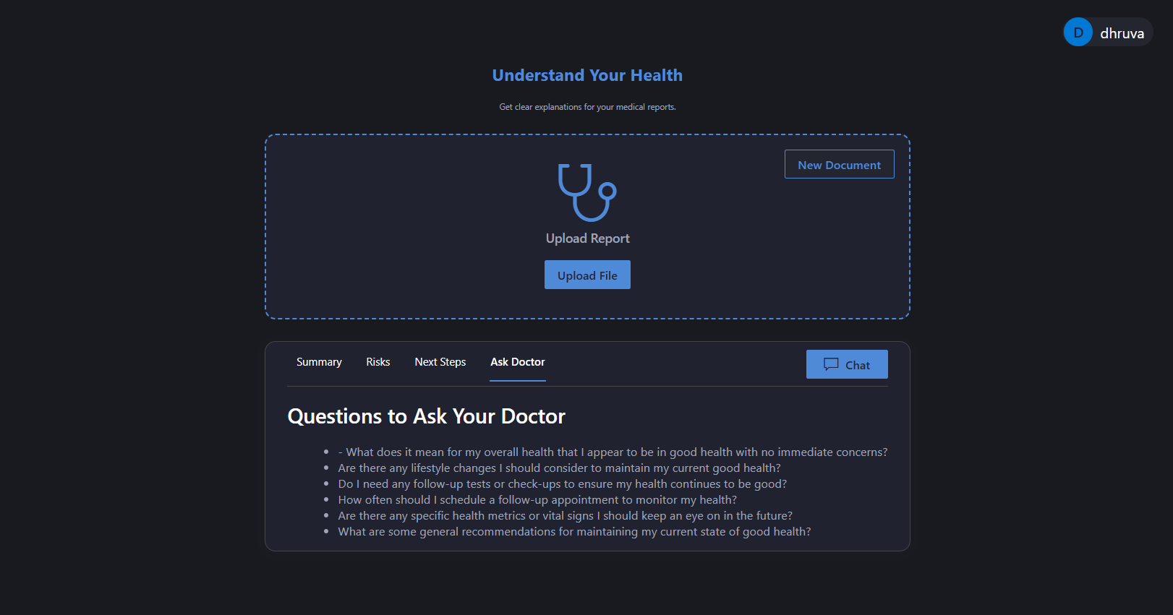Click the 'Get clear explanations' subtitle text
The height and width of the screenshot is (615, 1173).
pos(586,107)
